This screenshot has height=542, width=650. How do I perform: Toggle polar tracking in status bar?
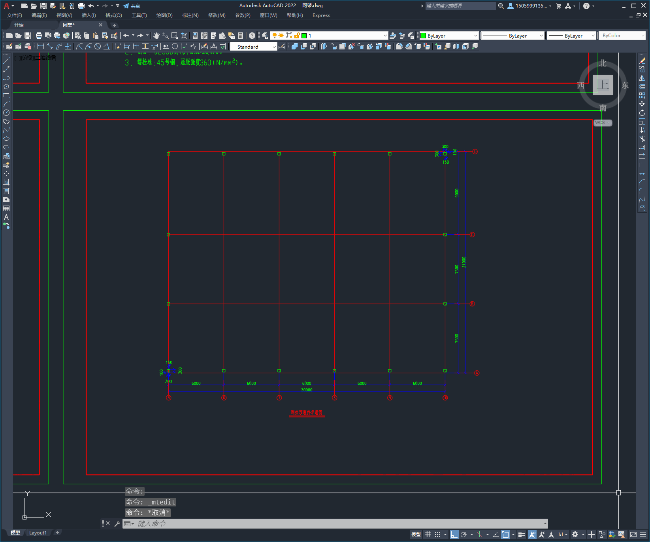[x=464, y=534]
